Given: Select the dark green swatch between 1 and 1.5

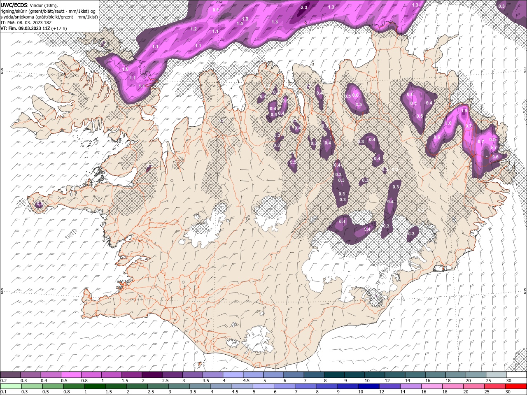Looking at the screenshot, I should point(95,386).
